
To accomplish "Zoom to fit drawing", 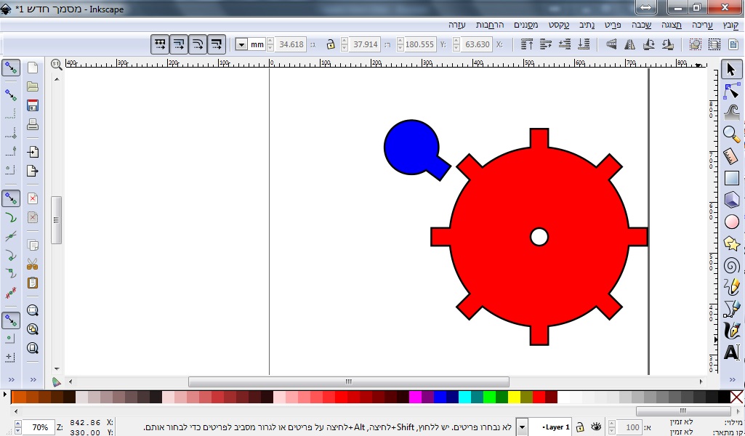I will pyautogui.click(x=32, y=329).
